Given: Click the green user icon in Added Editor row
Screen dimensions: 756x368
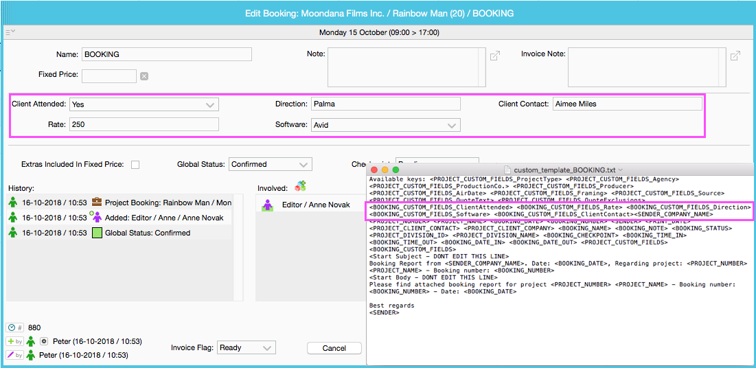Looking at the screenshot, I should click(14, 218).
